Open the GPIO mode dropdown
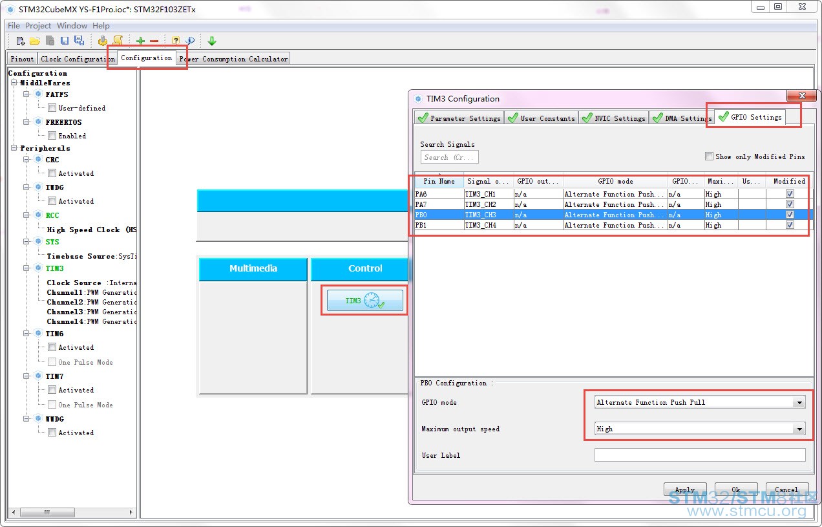Viewport: 822px width, 527px height. coord(800,402)
